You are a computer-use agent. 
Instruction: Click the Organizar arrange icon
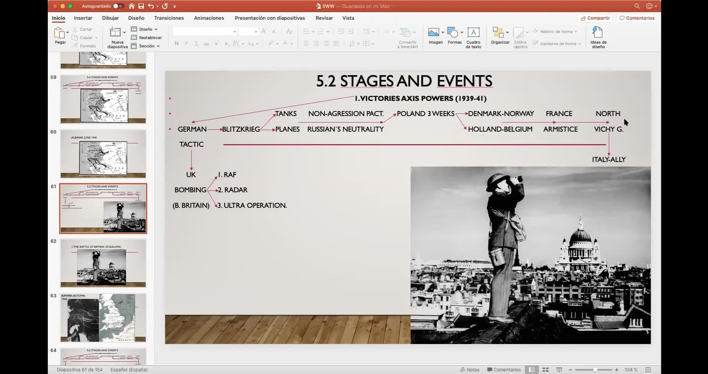[498, 33]
